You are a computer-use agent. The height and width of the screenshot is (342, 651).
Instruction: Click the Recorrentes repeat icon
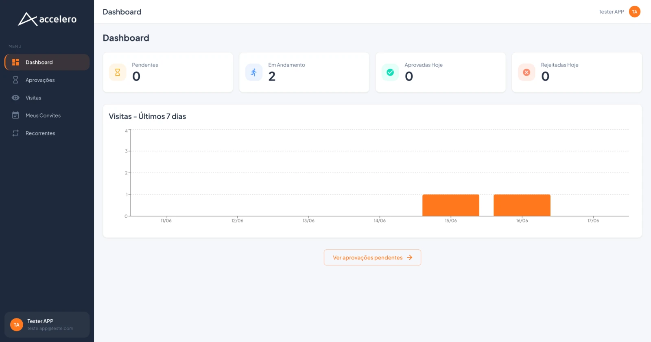[x=15, y=133]
